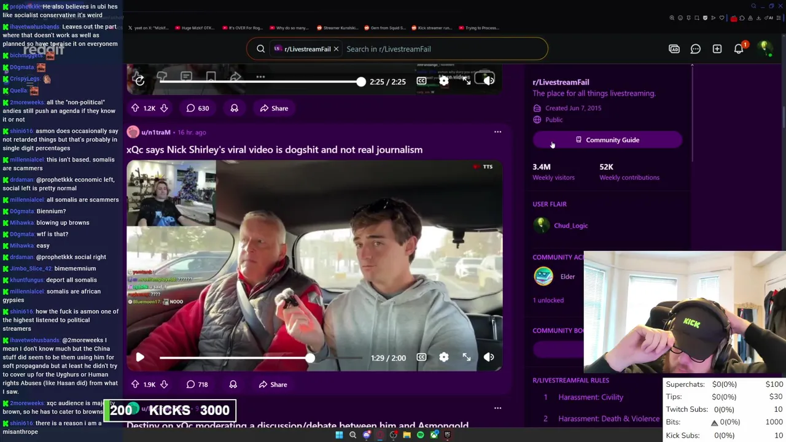Remove r/LivestreamFail search scope chip
Image resolution: width=786 pixels, height=442 pixels.
(336, 49)
